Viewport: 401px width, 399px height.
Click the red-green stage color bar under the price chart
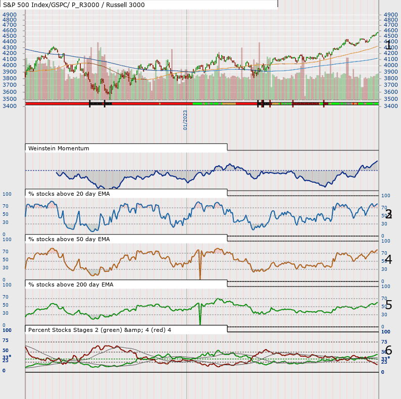tap(202, 104)
